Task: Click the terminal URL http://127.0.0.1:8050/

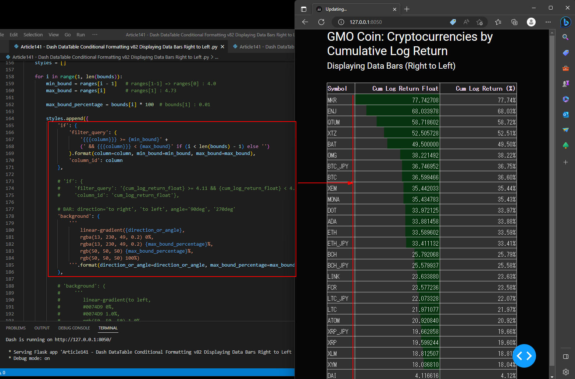Action: coord(83,339)
